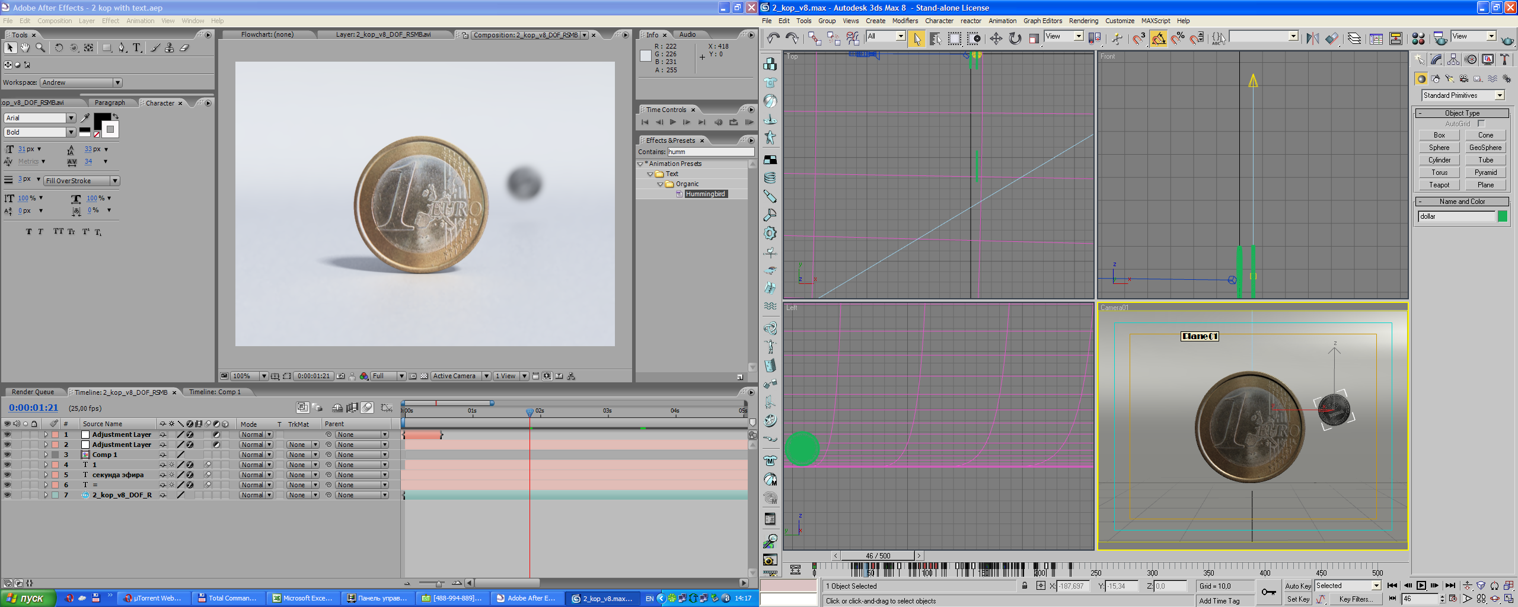Select the Horizontal Type tool in After Effects
1518x607 pixels.
(x=136, y=47)
